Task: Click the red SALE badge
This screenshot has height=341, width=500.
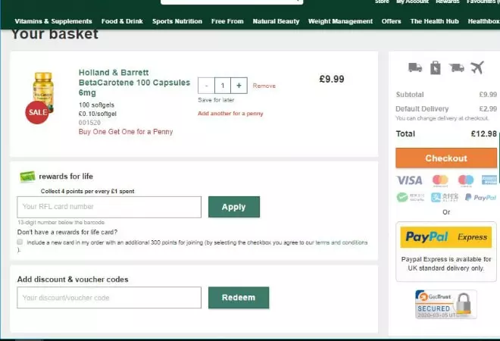Action: click(37, 112)
